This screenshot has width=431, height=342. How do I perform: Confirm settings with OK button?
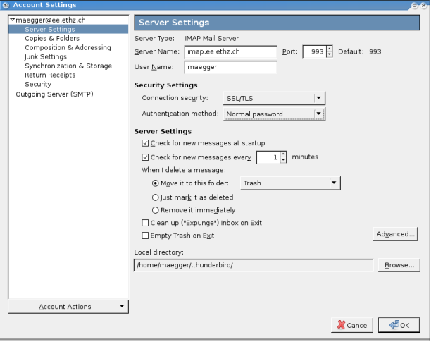point(399,325)
